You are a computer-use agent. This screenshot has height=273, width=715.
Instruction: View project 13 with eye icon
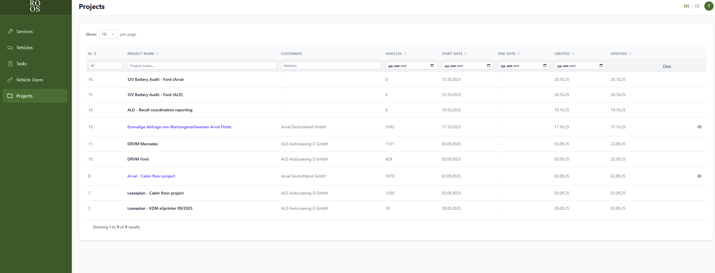[699, 127]
